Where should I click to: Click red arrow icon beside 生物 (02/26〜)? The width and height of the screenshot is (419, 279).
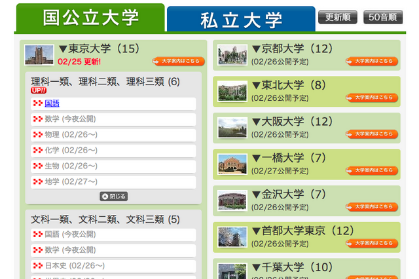click(x=38, y=166)
